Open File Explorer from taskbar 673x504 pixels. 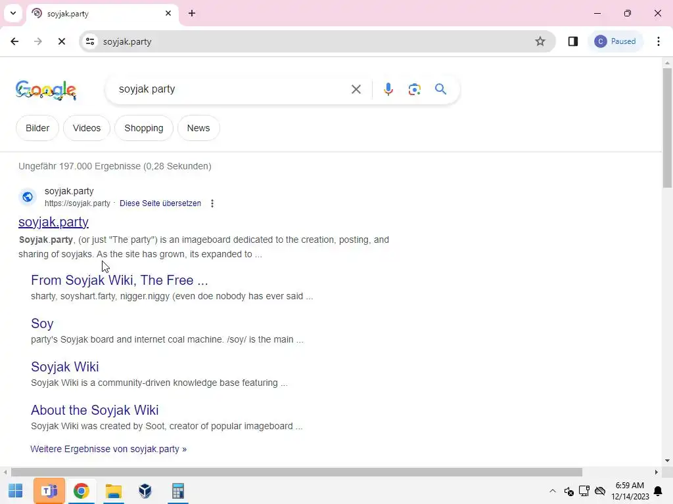(114, 491)
